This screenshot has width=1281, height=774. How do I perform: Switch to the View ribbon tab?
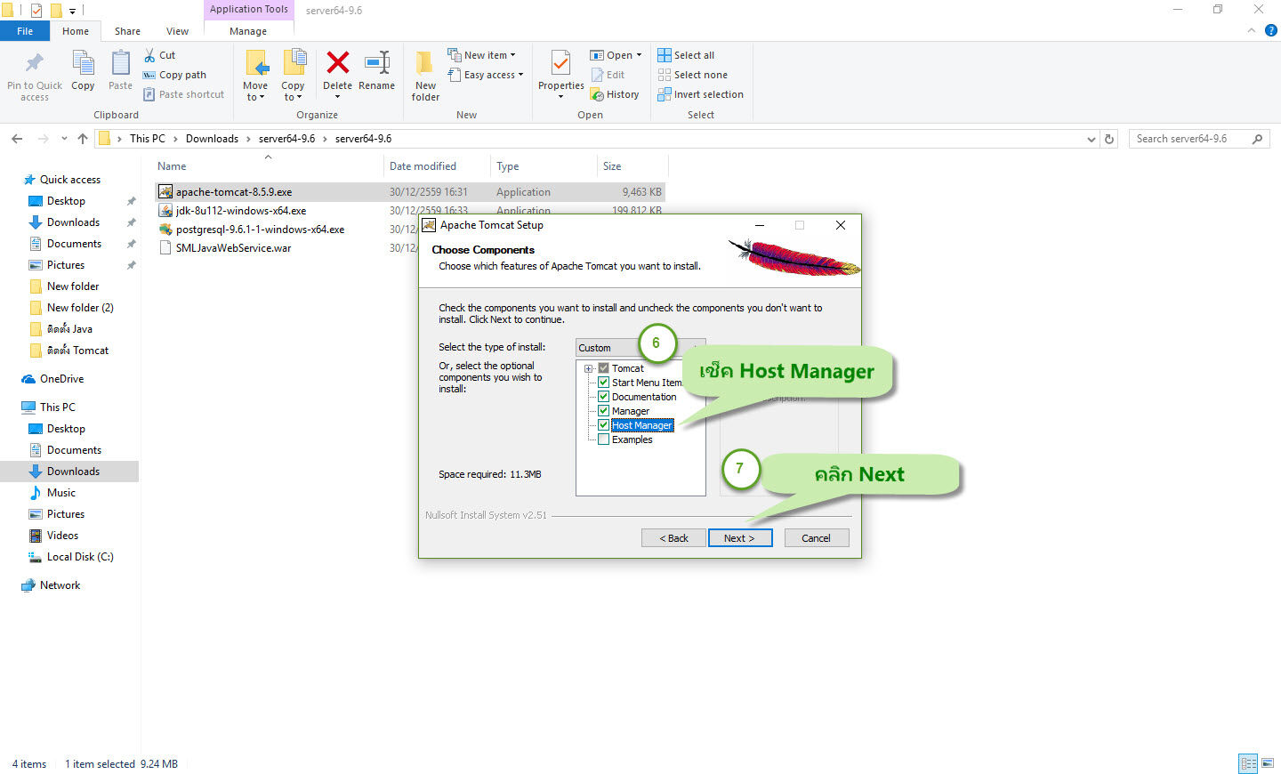(177, 31)
